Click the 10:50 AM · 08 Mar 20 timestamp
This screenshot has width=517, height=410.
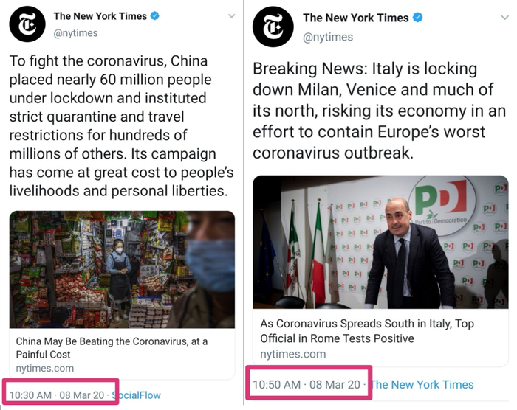(307, 384)
